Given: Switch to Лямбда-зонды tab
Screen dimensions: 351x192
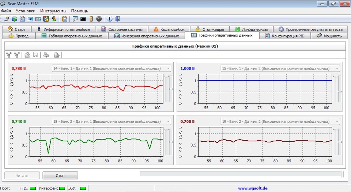Looking at the screenshot, I should tap(252, 29).
